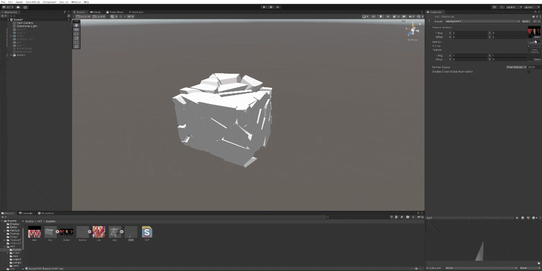Select the star mesh asset thumbnail
Viewport: 542px width, 271px height.
(x=115, y=233)
